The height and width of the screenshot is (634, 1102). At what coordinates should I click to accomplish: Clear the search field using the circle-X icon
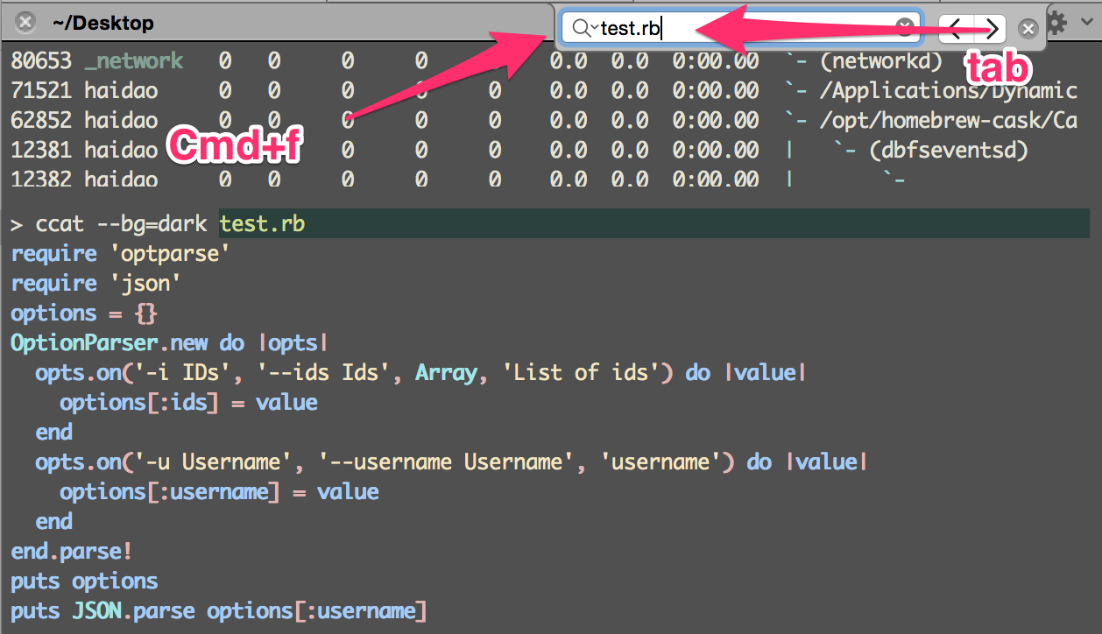pyautogui.click(x=905, y=27)
